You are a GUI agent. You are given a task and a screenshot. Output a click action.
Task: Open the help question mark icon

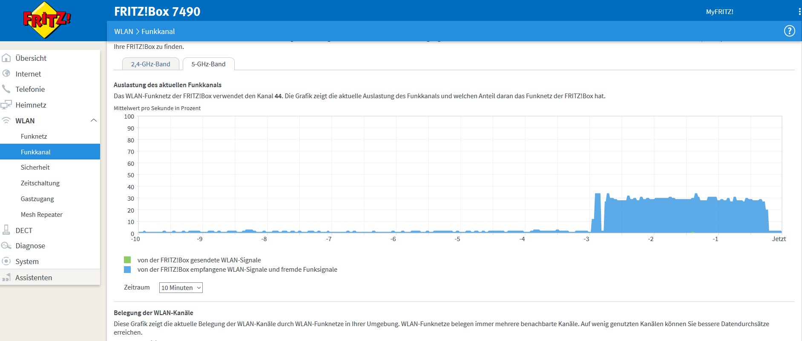click(x=789, y=31)
